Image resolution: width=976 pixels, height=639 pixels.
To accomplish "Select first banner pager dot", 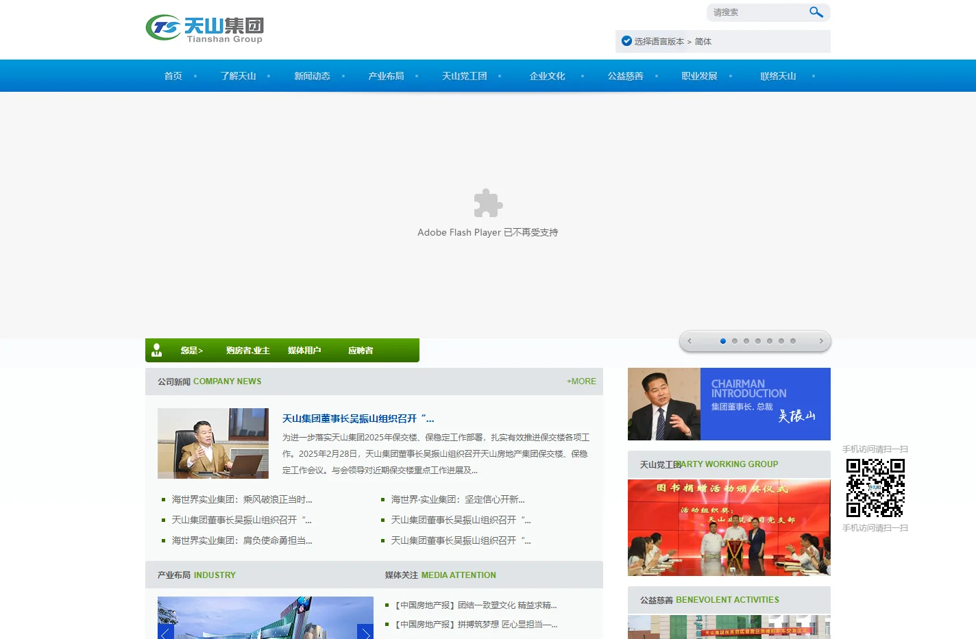I will click(723, 341).
